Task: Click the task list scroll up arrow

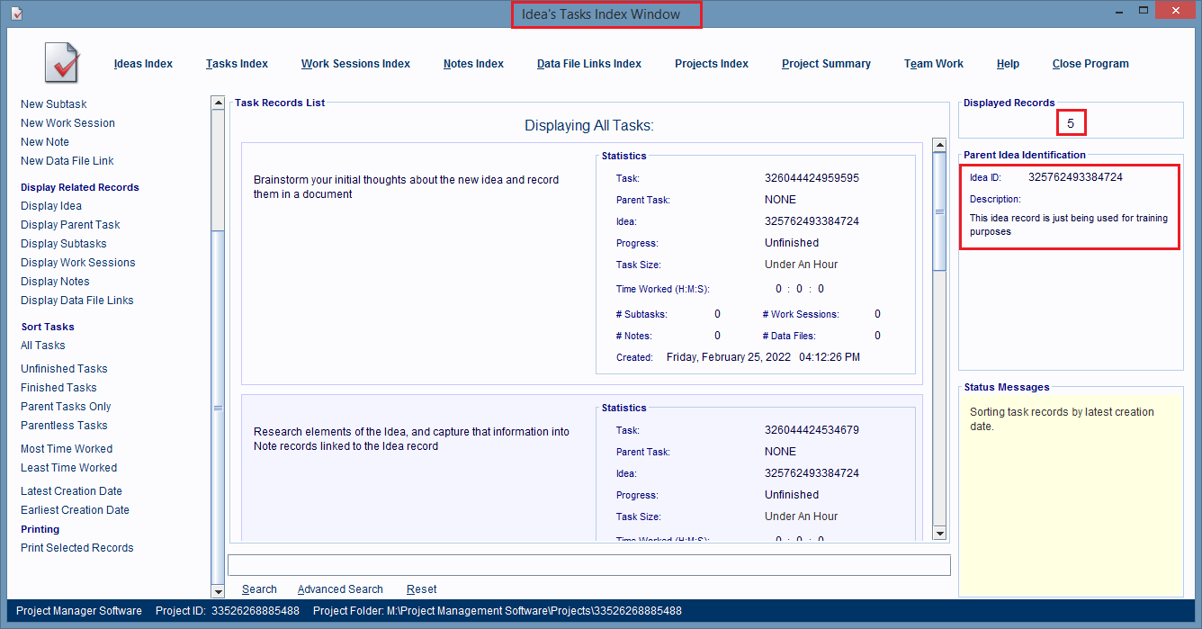Action: coord(939,145)
